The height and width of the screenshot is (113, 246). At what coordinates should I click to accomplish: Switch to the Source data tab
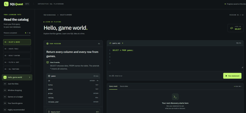[124, 86]
